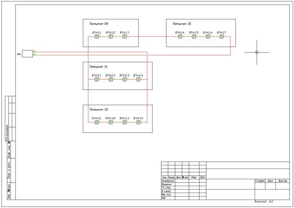The width and height of the screenshot is (294, 208).
Task: Click the ВТН.3.4 device symbol
Action: 138,122
